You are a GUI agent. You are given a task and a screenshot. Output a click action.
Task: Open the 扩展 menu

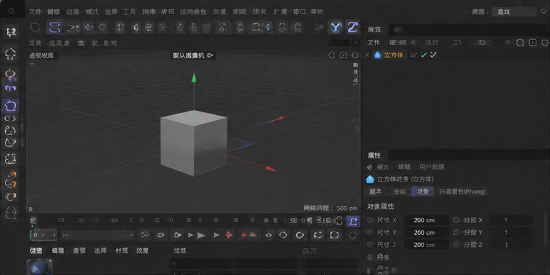coord(280,12)
